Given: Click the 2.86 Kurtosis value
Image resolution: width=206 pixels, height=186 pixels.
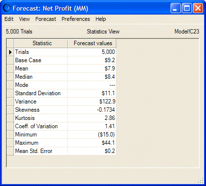Looking at the screenshot, I should click(x=110, y=118).
